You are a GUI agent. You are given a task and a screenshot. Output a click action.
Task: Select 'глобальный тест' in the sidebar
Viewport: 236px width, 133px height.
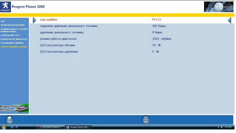click(x=10, y=35)
